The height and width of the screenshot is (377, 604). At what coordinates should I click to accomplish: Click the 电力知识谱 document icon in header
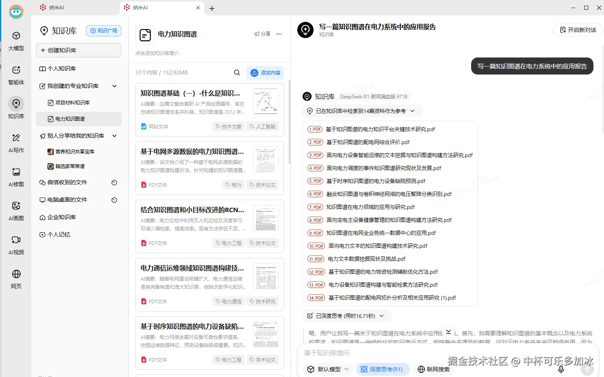coord(145,35)
